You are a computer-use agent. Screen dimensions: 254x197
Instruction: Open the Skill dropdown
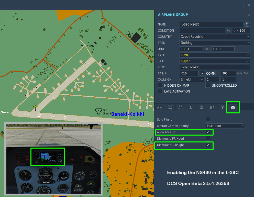[x=215, y=61]
